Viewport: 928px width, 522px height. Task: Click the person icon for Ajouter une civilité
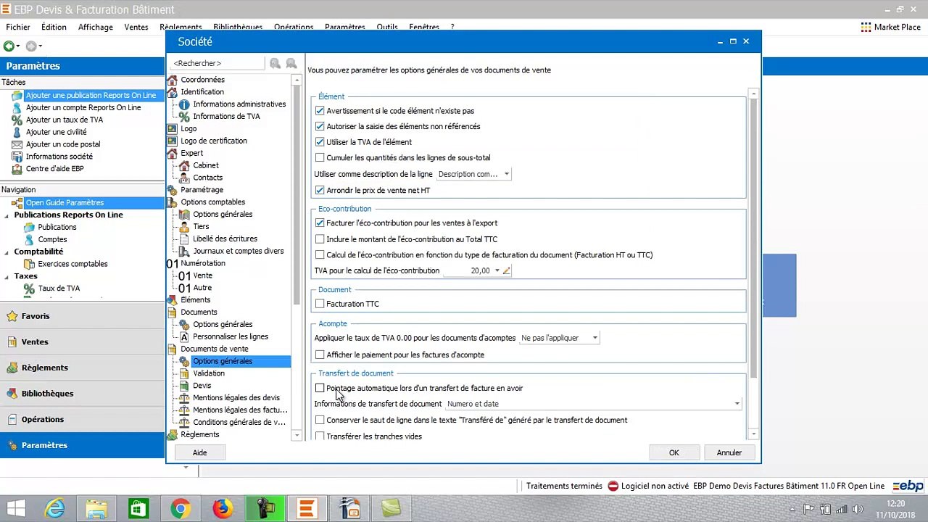(x=17, y=132)
